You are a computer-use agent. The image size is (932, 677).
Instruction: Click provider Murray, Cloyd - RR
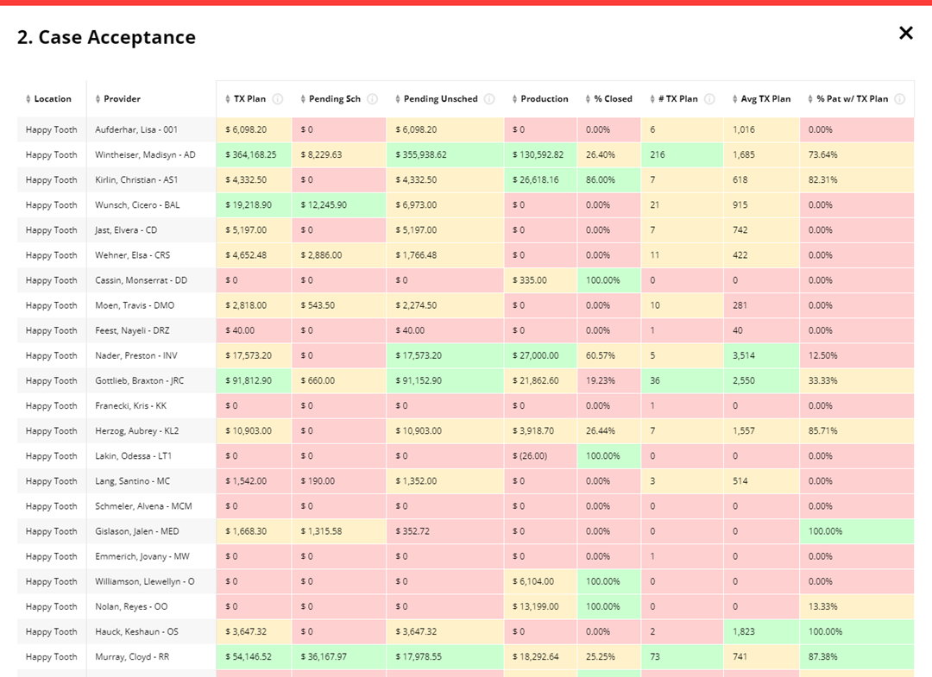(x=137, y=657)
